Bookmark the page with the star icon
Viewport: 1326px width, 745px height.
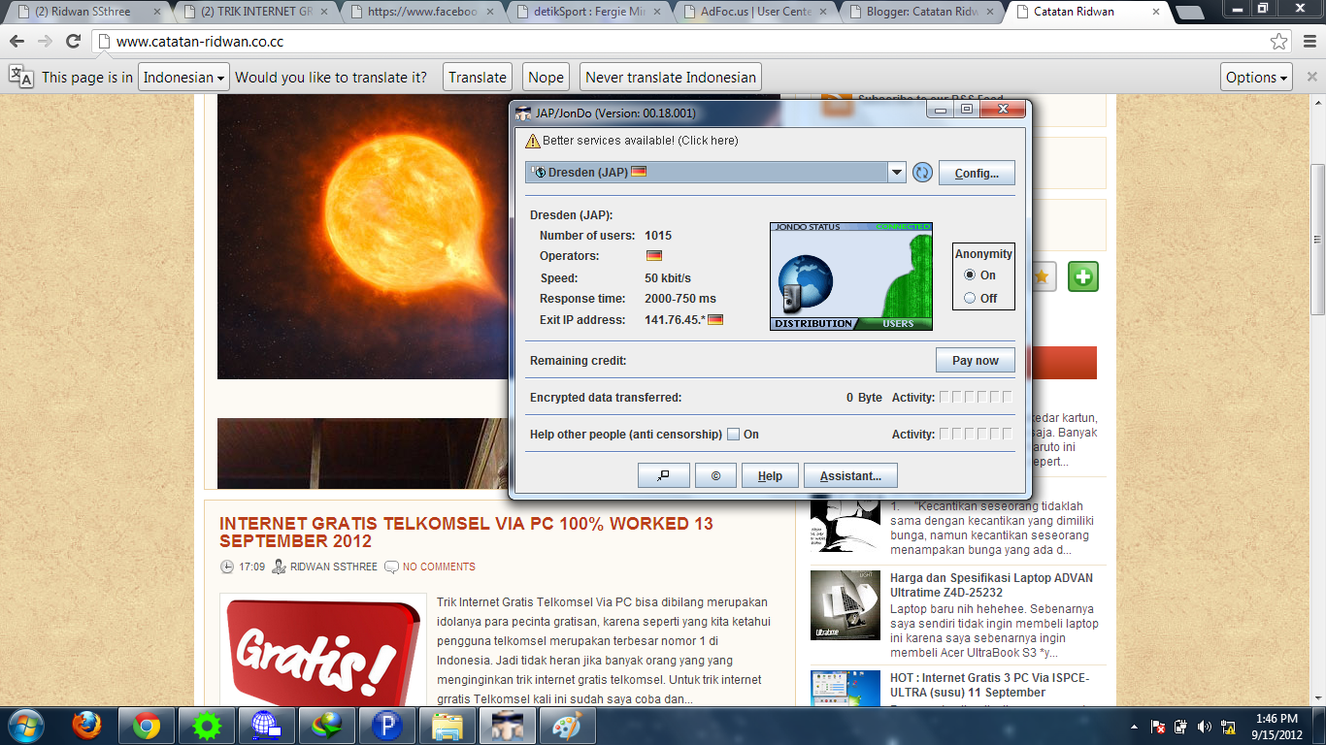[x=1279, y=42]
